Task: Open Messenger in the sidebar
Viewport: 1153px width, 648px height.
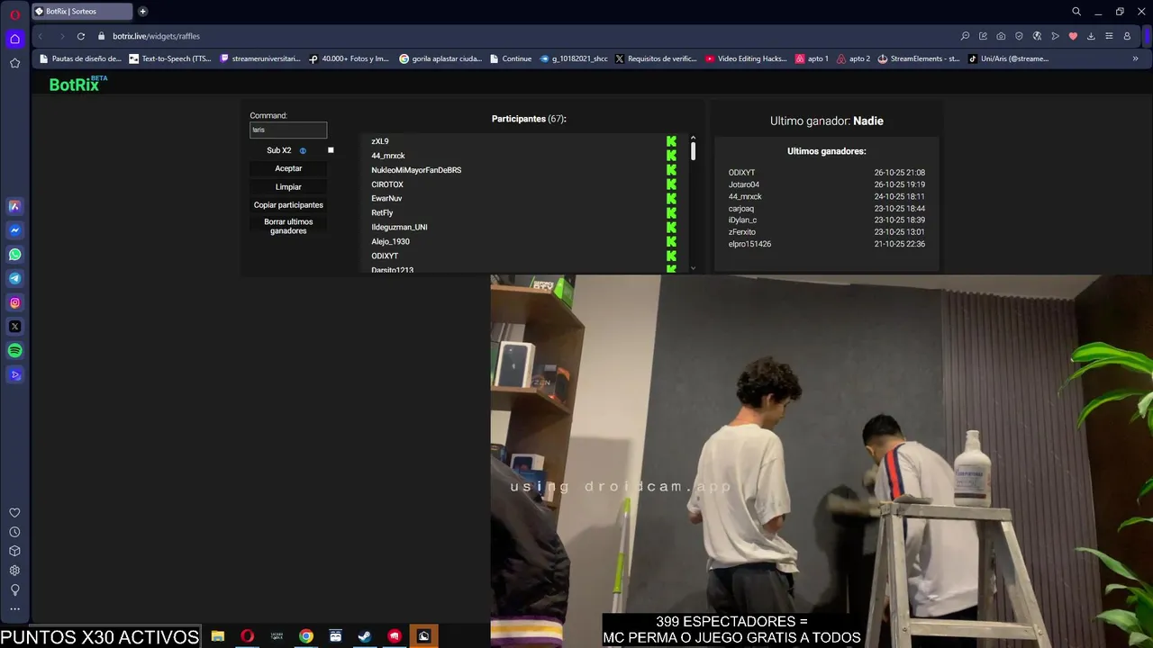Action: point(14,230)
